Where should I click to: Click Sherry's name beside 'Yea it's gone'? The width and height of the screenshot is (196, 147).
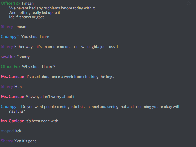point(7,141)
